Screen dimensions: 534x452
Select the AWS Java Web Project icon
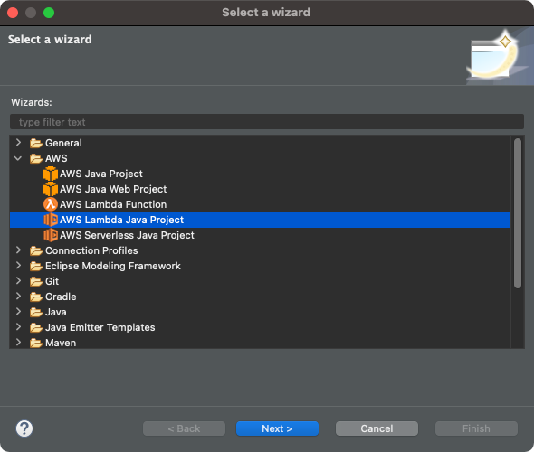pos(51,189)
